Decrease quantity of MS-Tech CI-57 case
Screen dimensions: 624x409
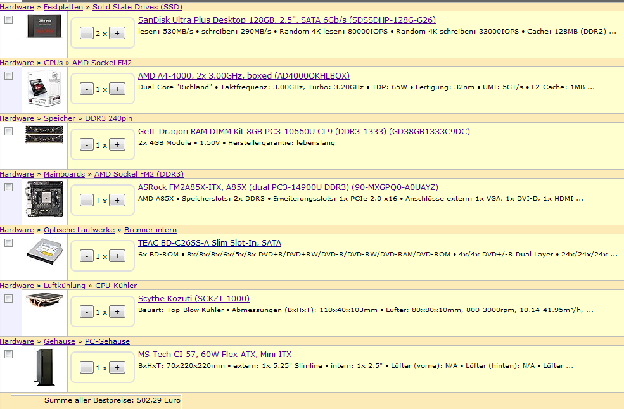pos(87,368)
